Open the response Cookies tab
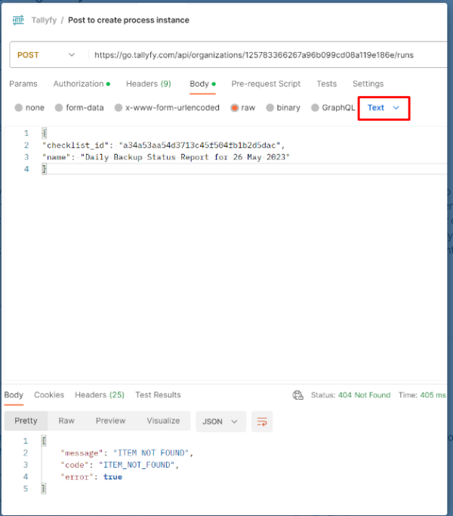This screenshot has width=453, height=516. (x=49, y=395)
